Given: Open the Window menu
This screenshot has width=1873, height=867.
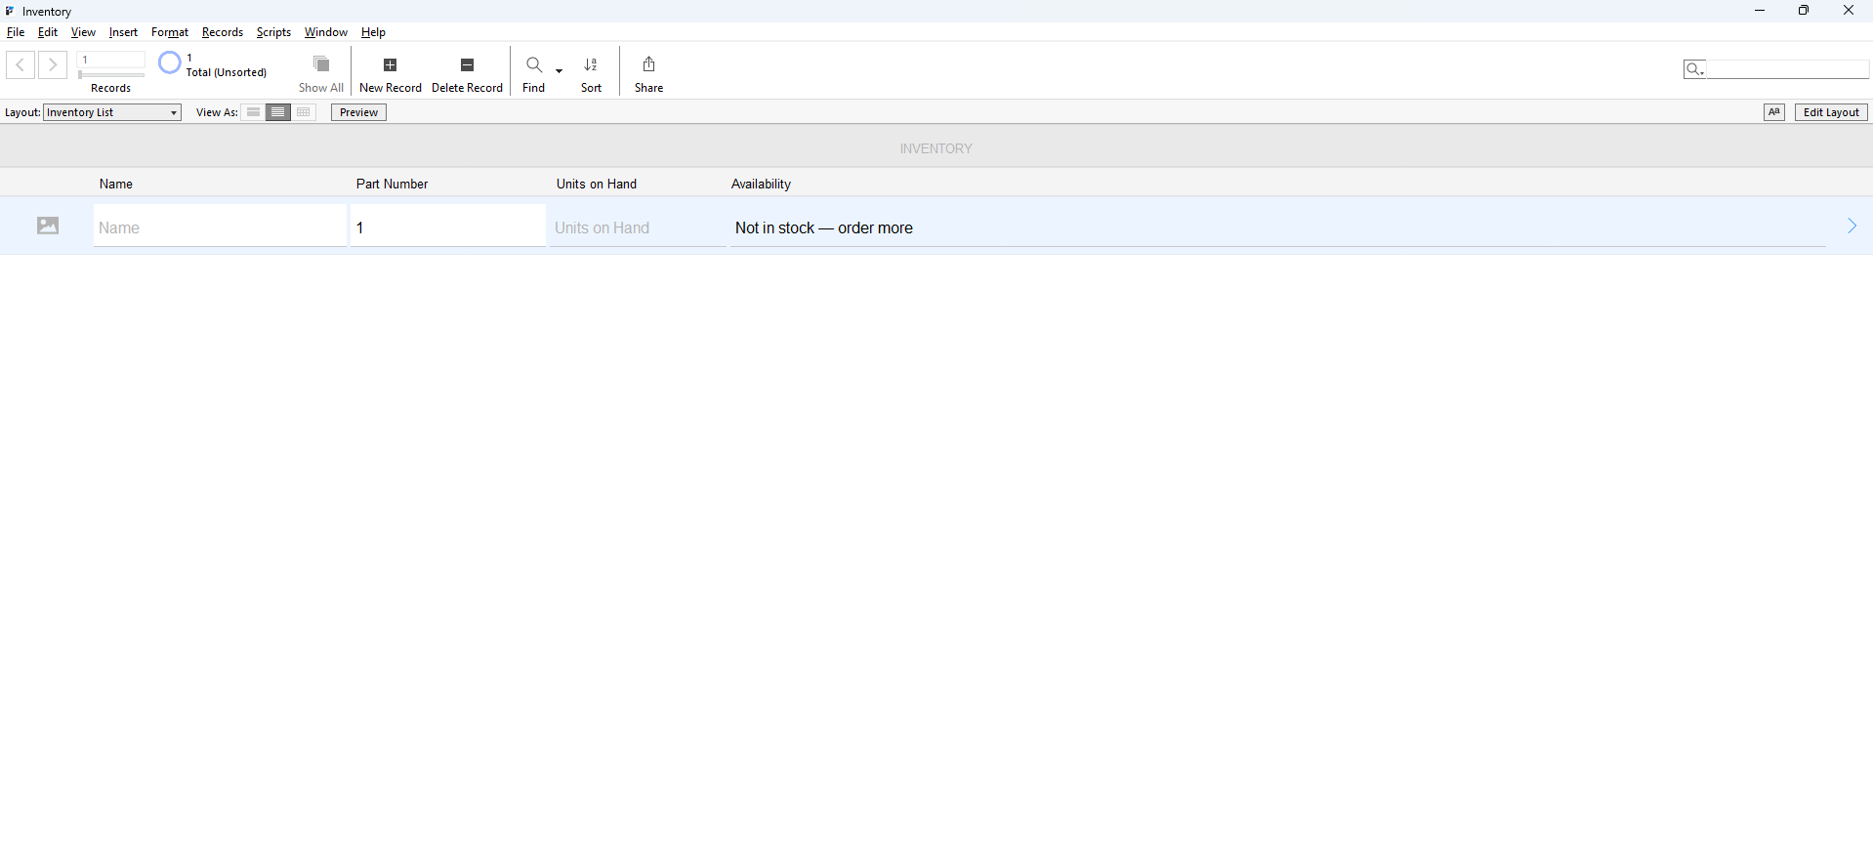Looking at the screenshot, I should pyautogui.click(x=325, y=32).
